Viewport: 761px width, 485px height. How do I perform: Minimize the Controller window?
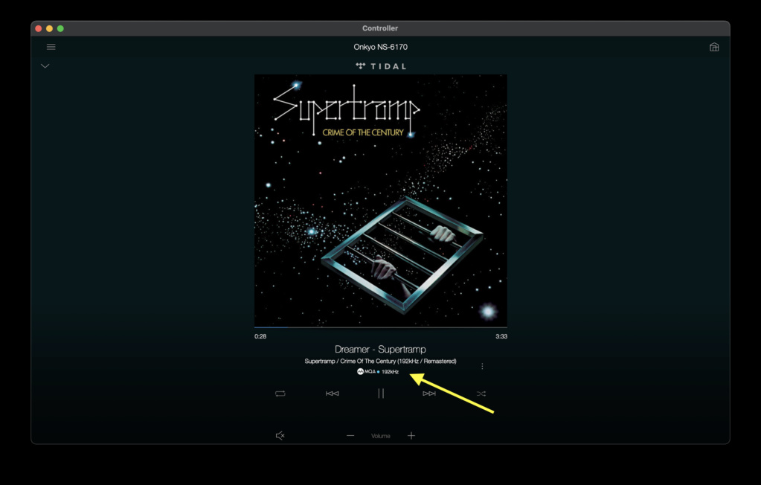click(x=50, y=29)
